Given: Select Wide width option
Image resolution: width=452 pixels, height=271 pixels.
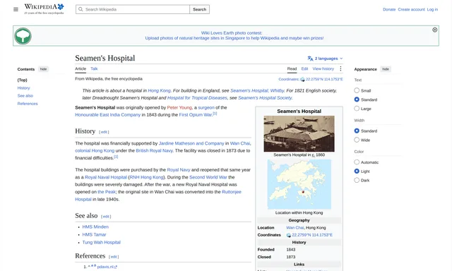Looking at the screenshot, I should (x=357, y=140).
